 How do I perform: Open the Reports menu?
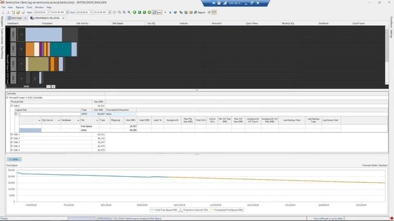click(x=20, y=7)
